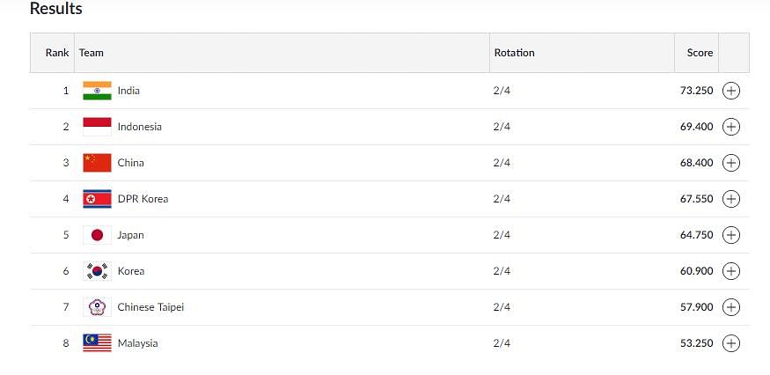This screenshot has width=770, height=375.
Task: Click the Indonesia flag icon
Action: [97, 127]
